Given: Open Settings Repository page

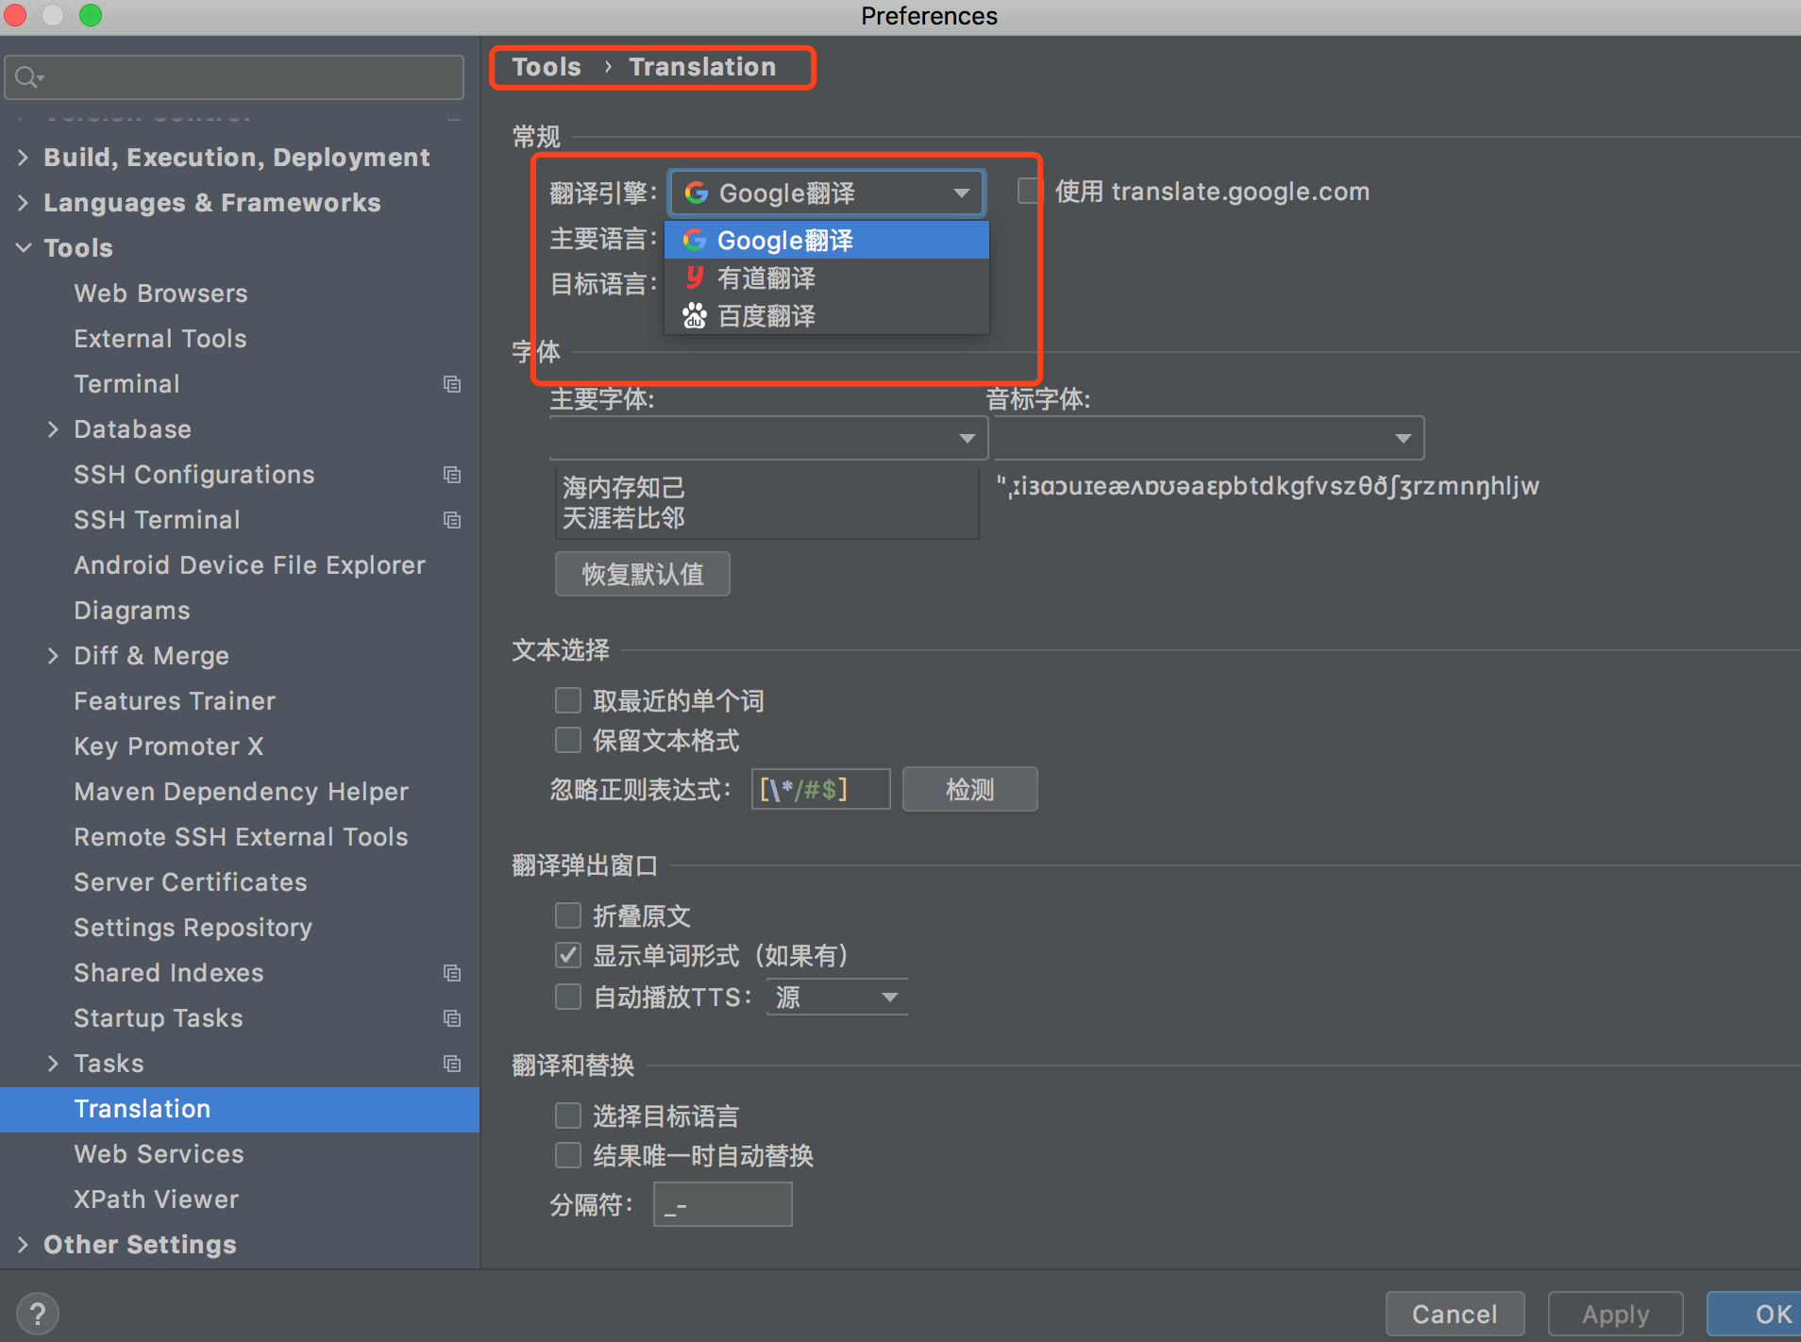Looking at the screenshot, I should (194, 928).
